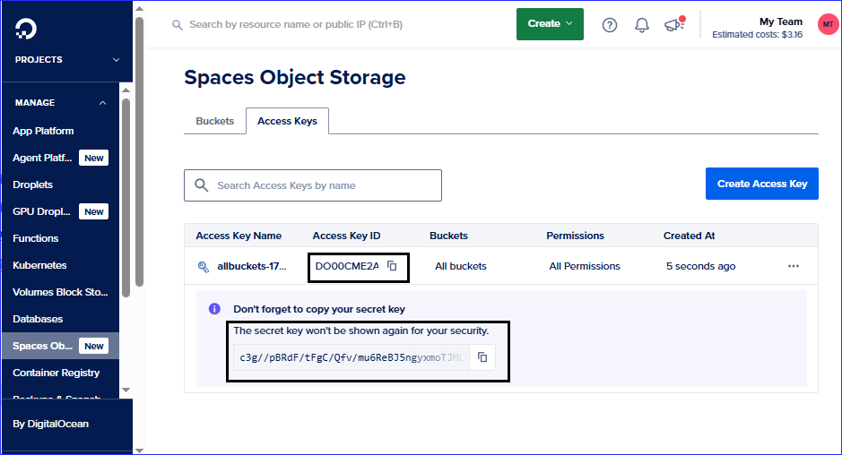The height and width of the screenshot is (455, 842).
Task: Switch to the Buckets tab
Action: click(x=215, y=121)
